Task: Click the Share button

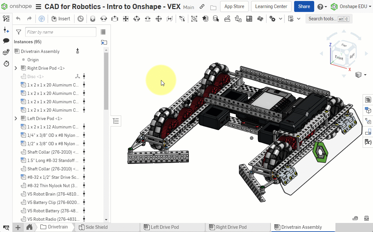Action: 304,6
